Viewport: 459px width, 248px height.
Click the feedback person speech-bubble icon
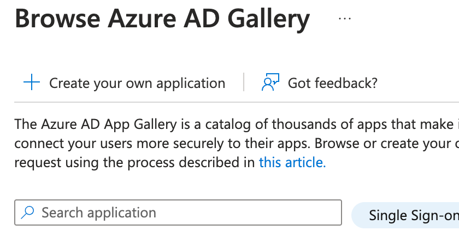tap(270, 82)
